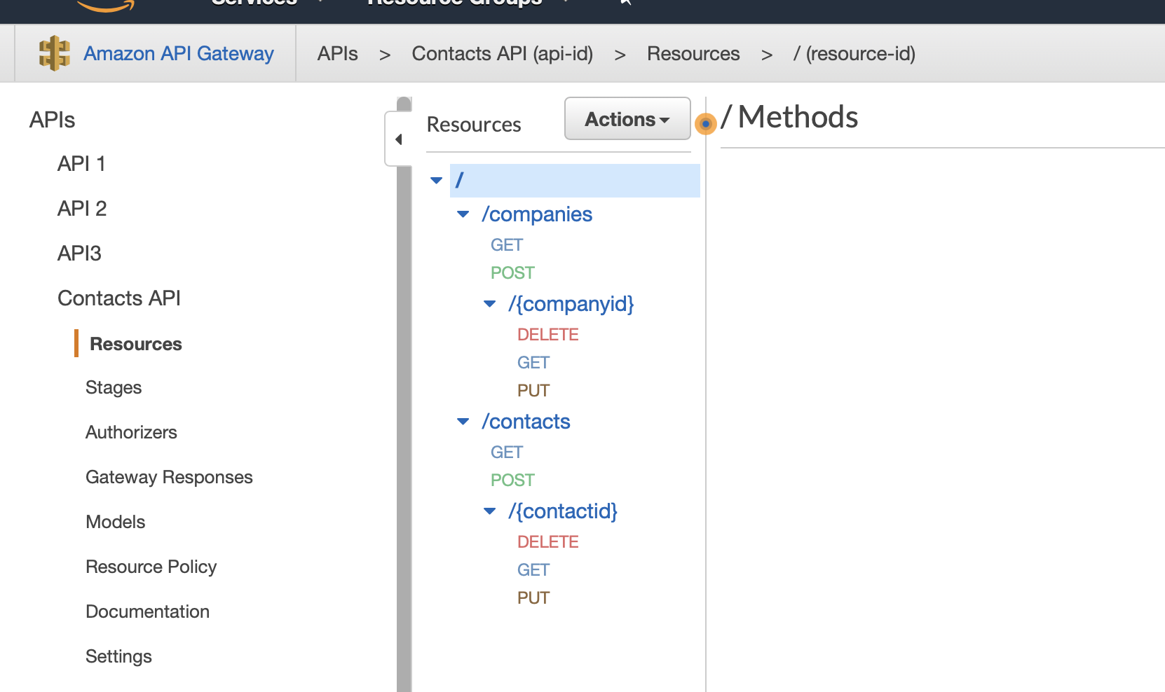
Task: Open the Resource Policy section
Action: point(151,567)
